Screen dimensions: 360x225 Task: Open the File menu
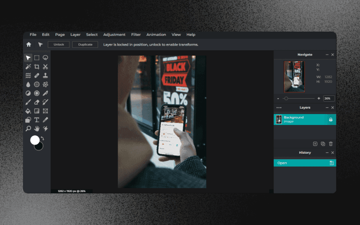tap(33, 34)
